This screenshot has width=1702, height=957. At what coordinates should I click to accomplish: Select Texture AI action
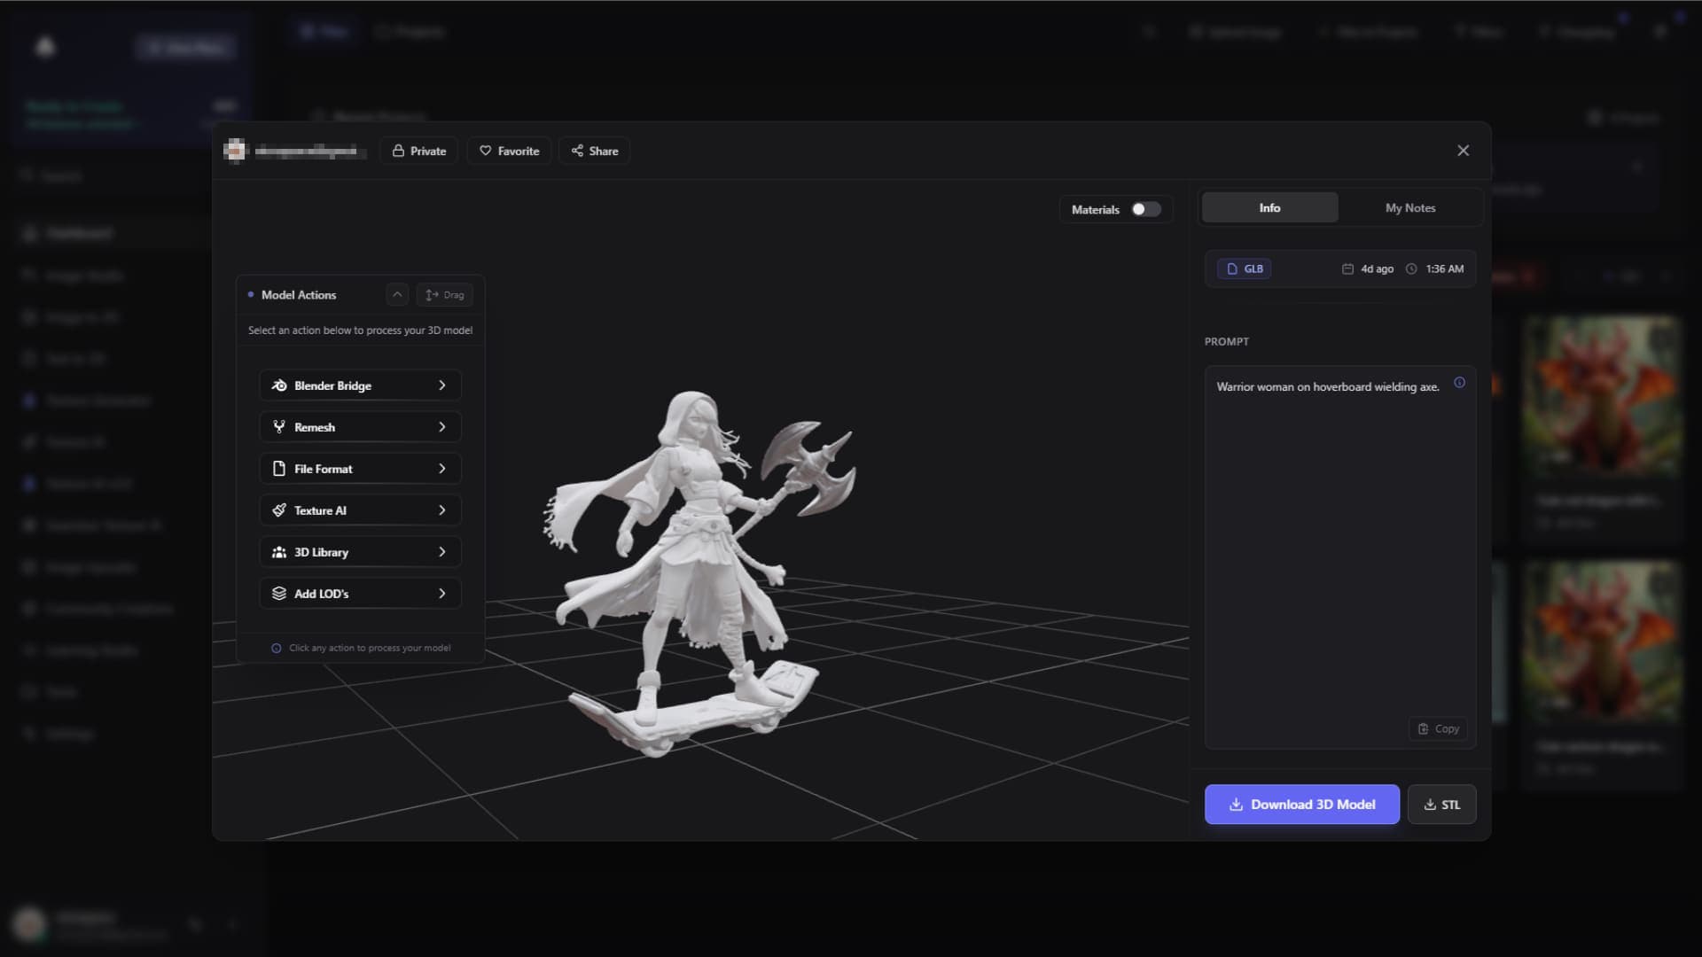click(358, 510)
